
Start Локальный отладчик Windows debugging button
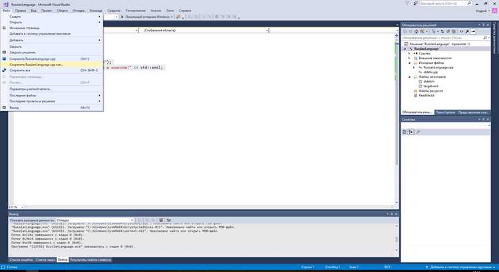[147, 17]
